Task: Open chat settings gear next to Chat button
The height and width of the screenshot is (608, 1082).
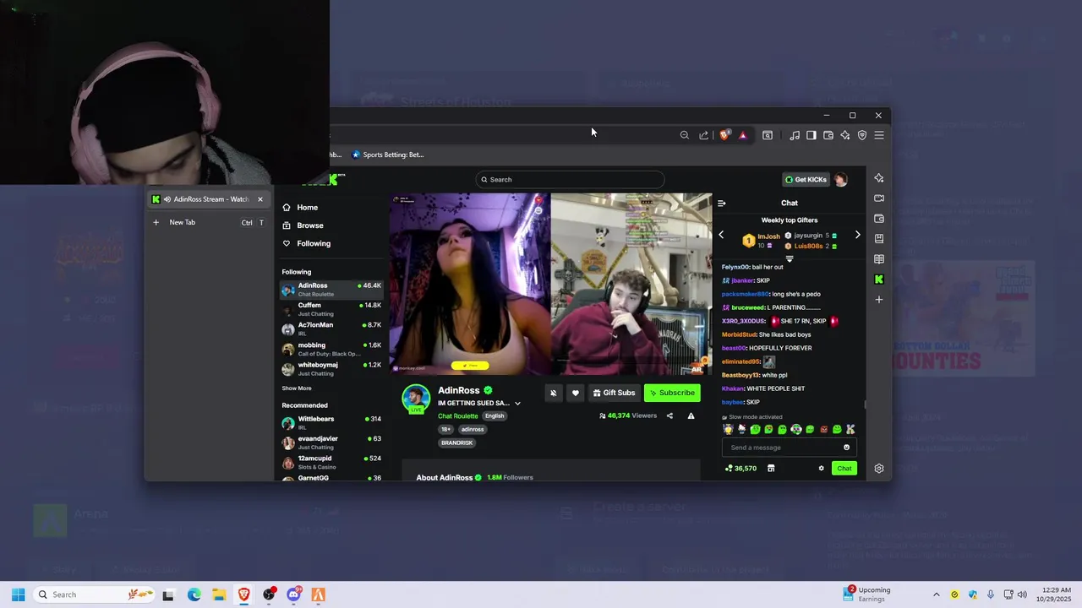Action: point(821,469)
